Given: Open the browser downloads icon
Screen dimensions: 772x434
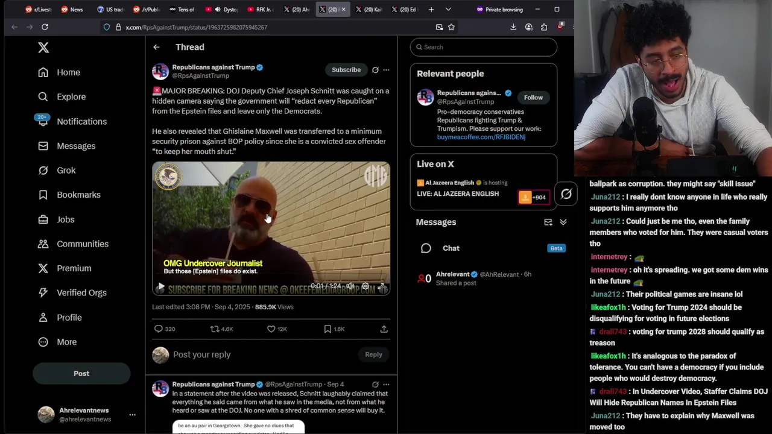Looking at the screenshot, I should click(x=513, y=27).
